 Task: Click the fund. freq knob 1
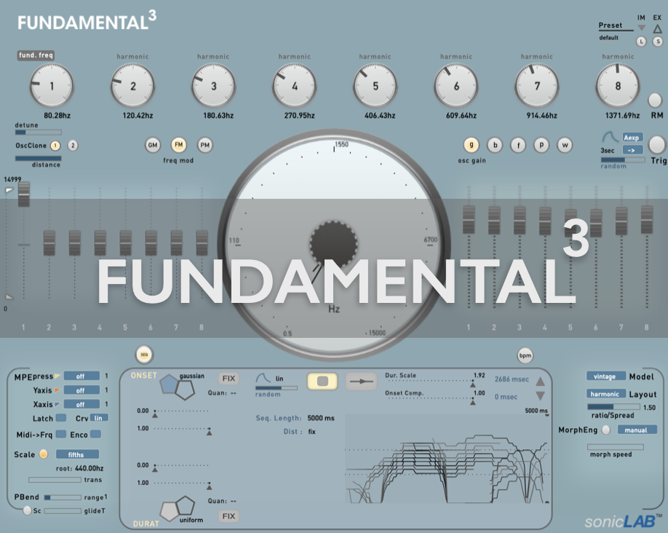point(52,86)
